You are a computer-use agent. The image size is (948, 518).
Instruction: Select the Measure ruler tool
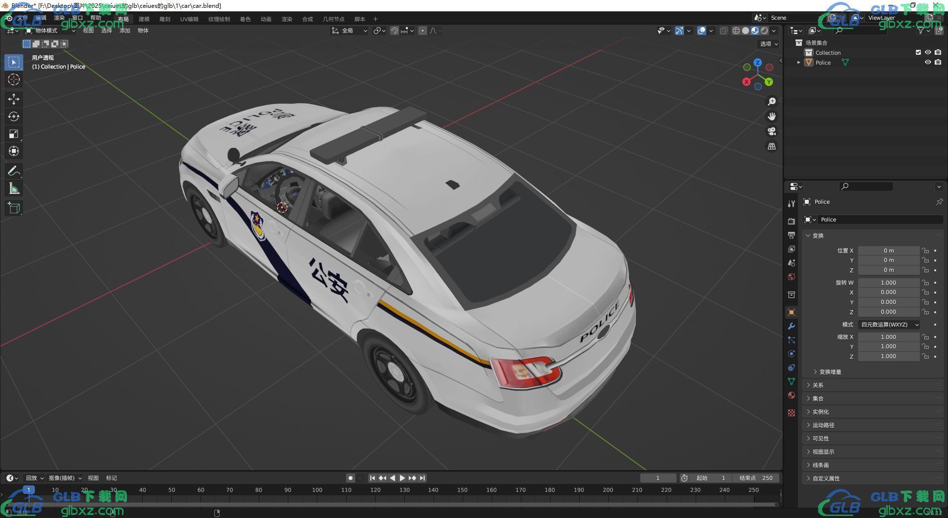(14, 188)
